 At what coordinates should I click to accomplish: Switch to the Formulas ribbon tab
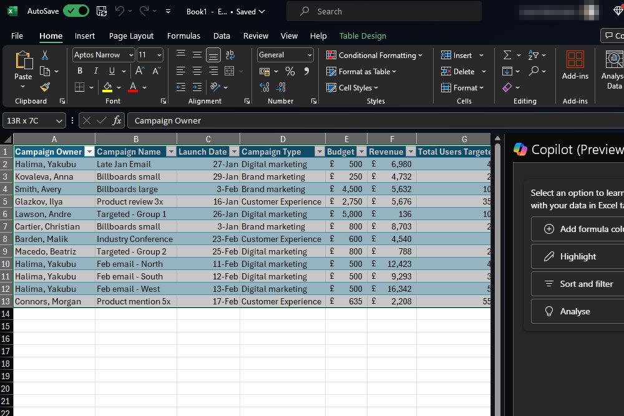coord(183,36)
